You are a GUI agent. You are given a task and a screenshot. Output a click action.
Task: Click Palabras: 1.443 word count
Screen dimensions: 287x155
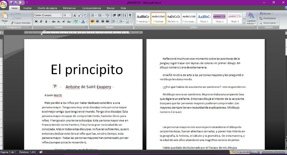27,152
